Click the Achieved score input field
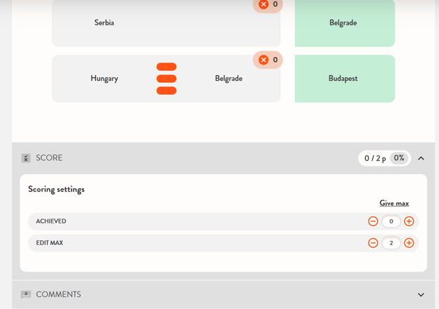439x309 pixels. pyautogui.click(x=391, y=221)
